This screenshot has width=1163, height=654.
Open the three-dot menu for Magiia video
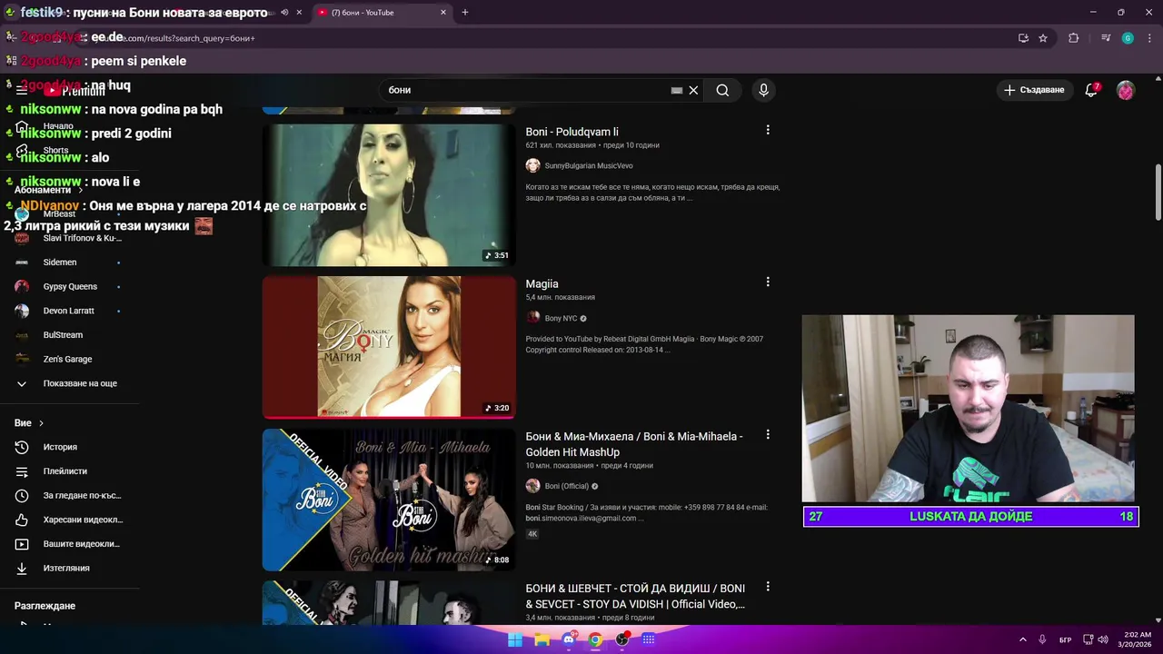tap(768, 282)
